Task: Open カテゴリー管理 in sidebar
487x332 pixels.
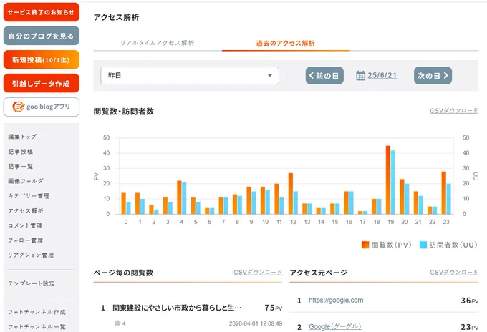Action: (x=29, y=196)
